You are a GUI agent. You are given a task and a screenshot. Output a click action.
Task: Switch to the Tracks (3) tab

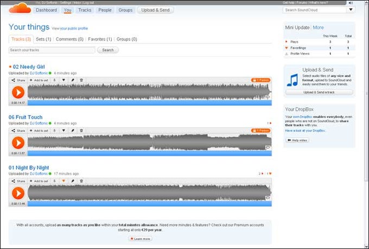click(21, 39)
